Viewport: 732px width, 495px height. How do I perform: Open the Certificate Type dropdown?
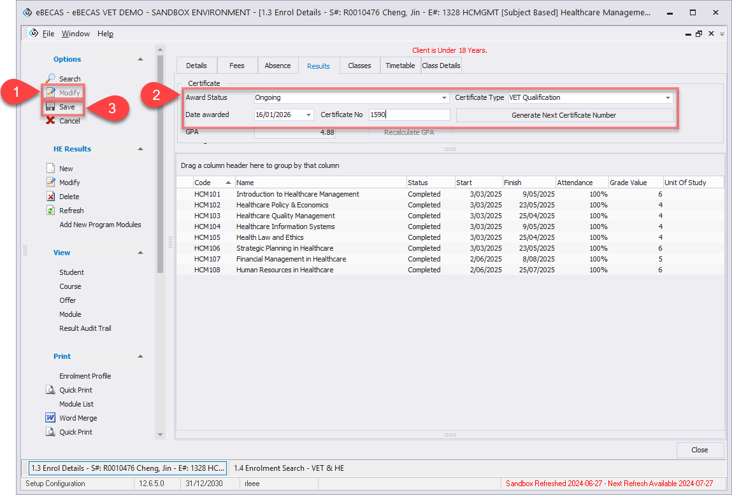point(668,98)
